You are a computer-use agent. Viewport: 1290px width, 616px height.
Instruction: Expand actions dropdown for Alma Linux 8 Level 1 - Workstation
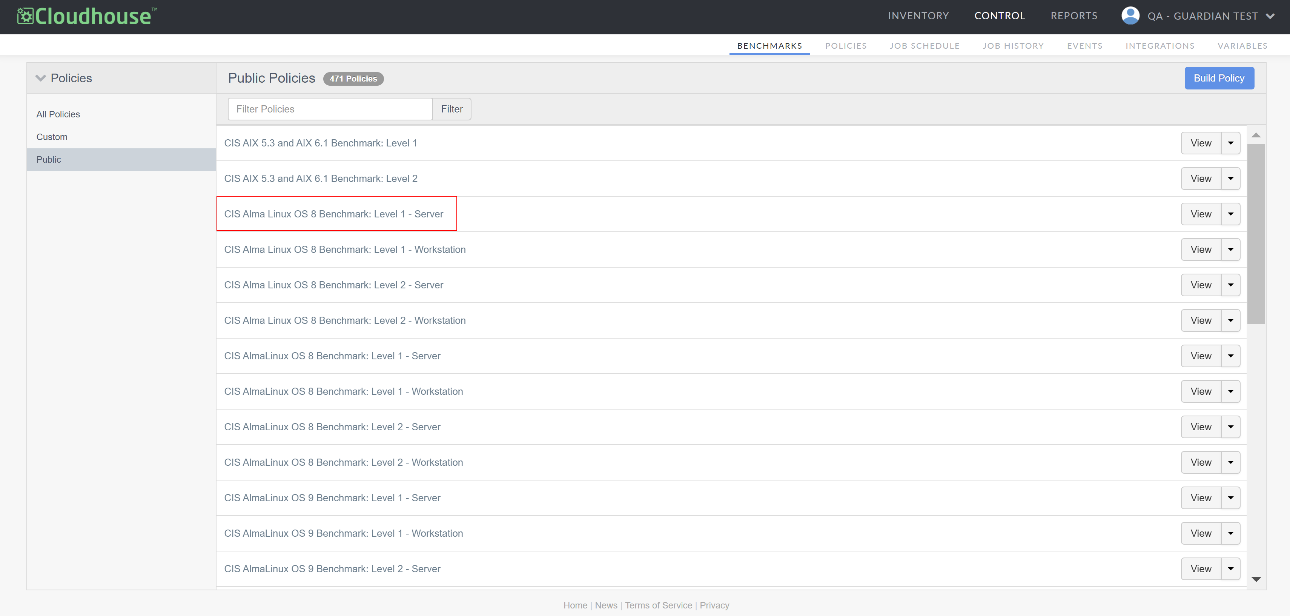click(x=1231, y=249)
